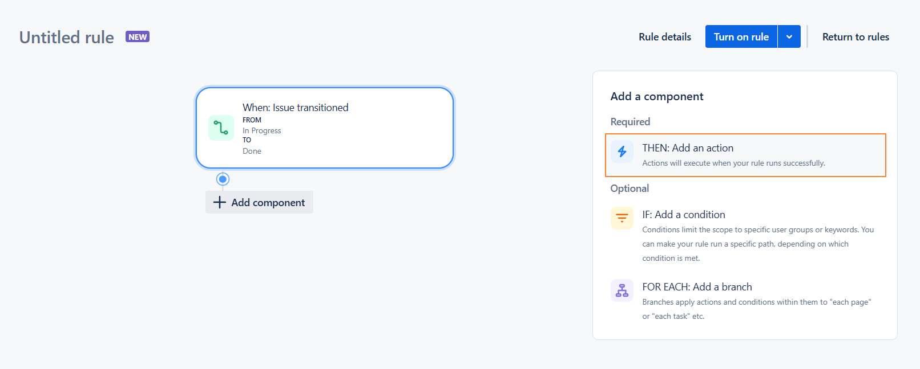Screen dimensions: 920x369
Task: Expand the Turn on rule dropdown arrow
Action: coord(789,37)
